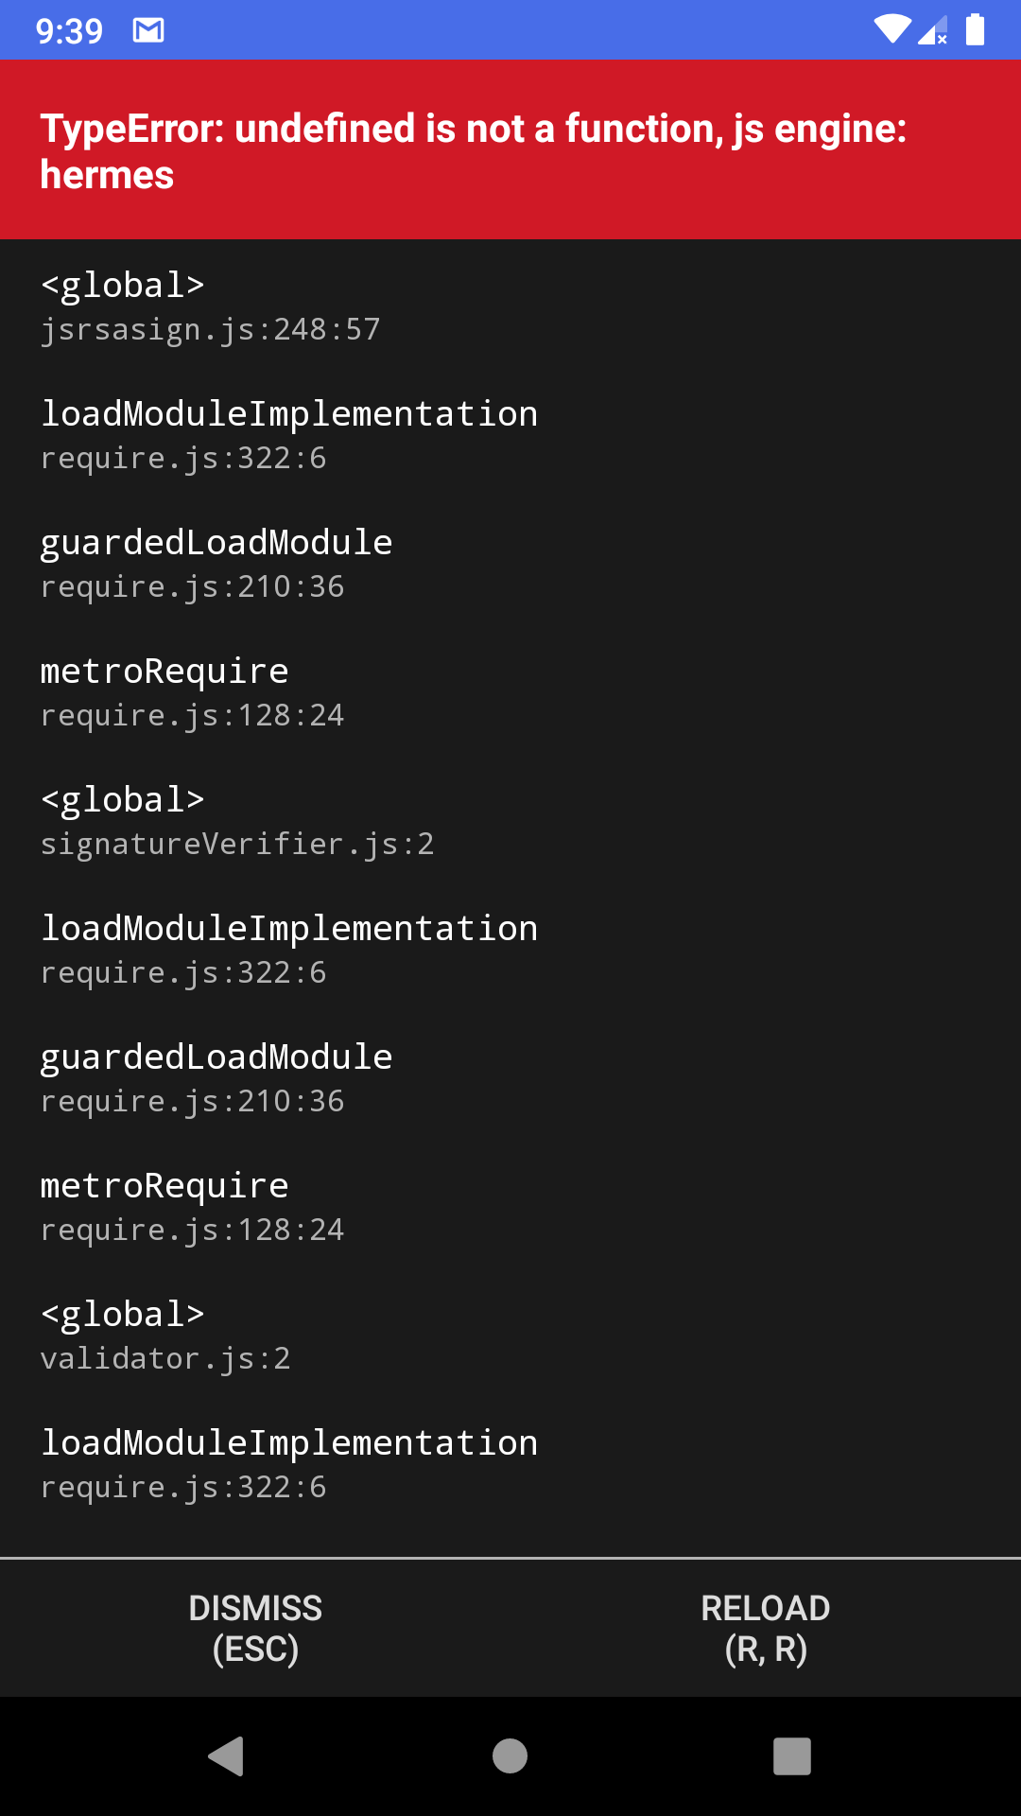Tap the Android home circle icon
This screenshot has width=1021, height=1816.
pyautogui.click(x=510, y=1756)
